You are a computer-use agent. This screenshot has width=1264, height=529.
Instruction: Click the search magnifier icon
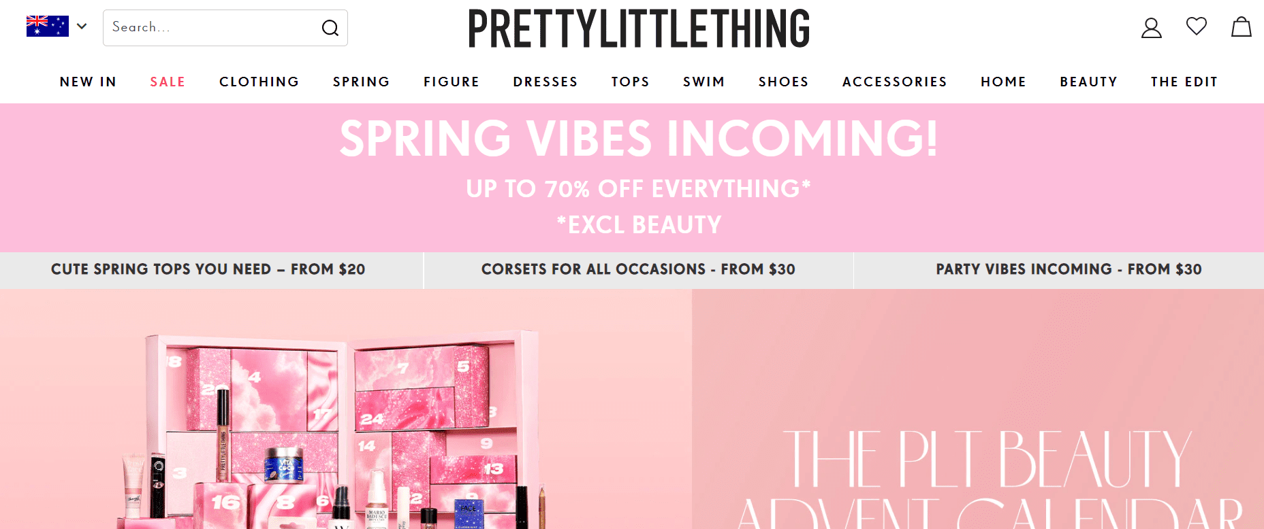[330, 28]
